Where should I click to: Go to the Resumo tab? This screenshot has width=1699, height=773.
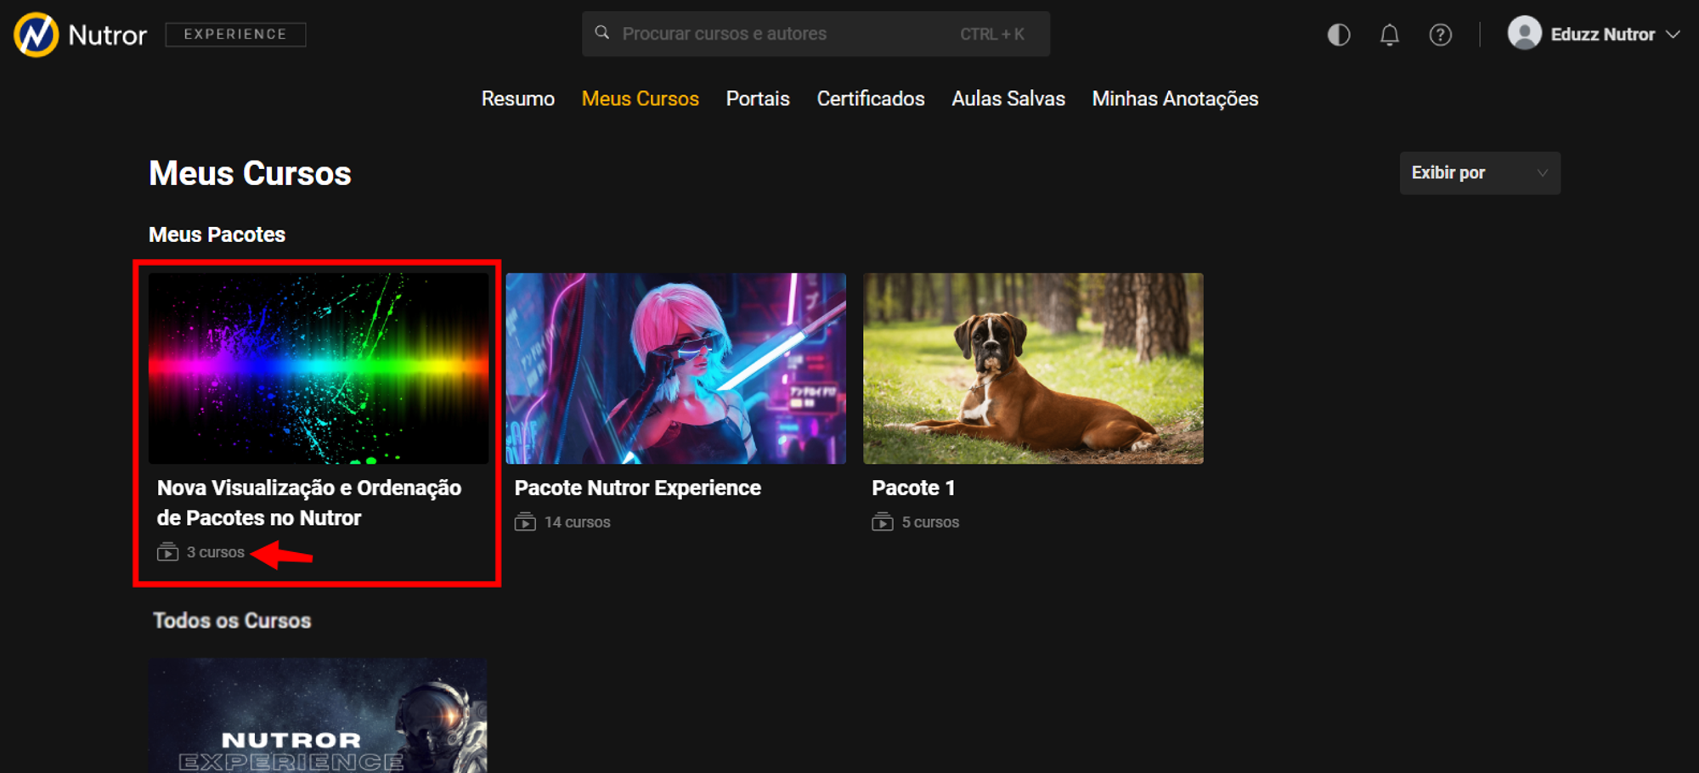(518, 99)
